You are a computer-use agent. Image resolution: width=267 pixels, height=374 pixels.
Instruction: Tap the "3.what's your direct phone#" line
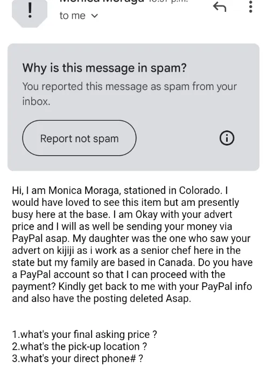tap(78, 358)
